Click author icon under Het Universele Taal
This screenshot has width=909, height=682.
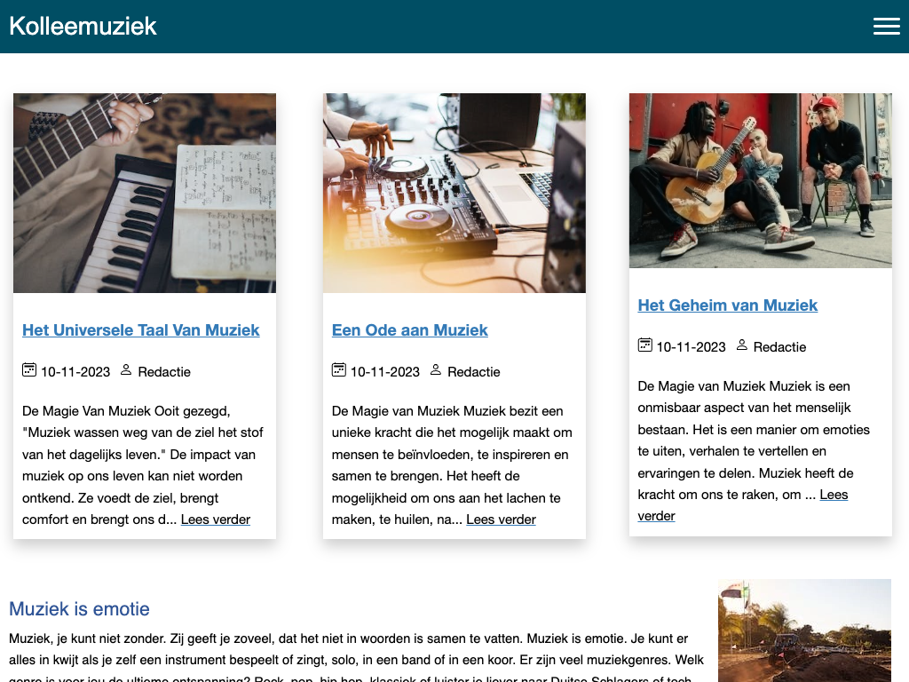pyautogui.click(x=126, y=370)
